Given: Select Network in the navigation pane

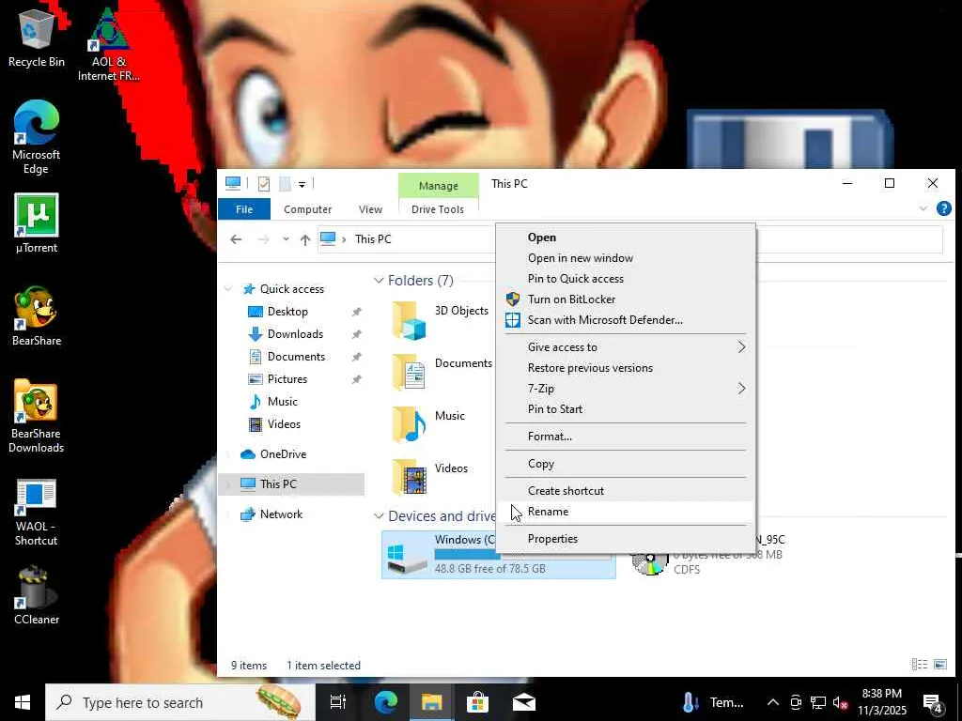Looking at the screenshot, I should (281, 514).
